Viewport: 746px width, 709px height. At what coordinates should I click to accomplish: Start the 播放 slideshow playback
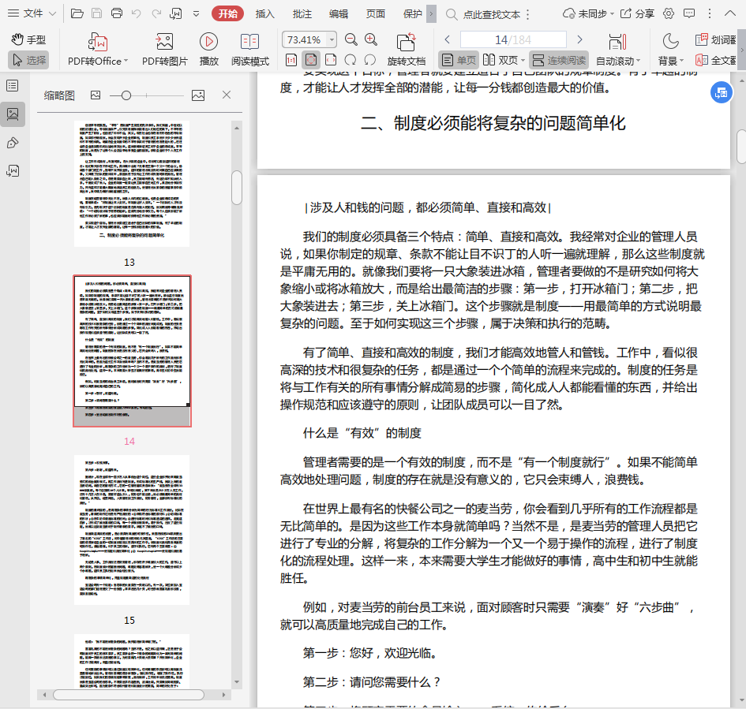(209, 49)
